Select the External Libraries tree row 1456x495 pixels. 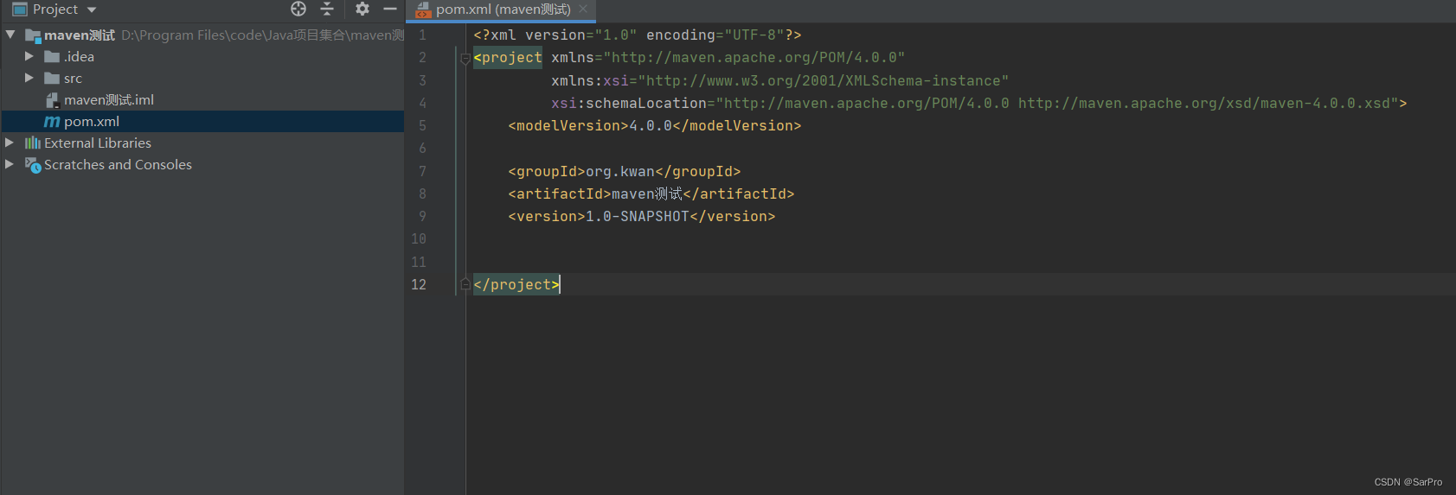click(202, 143)
